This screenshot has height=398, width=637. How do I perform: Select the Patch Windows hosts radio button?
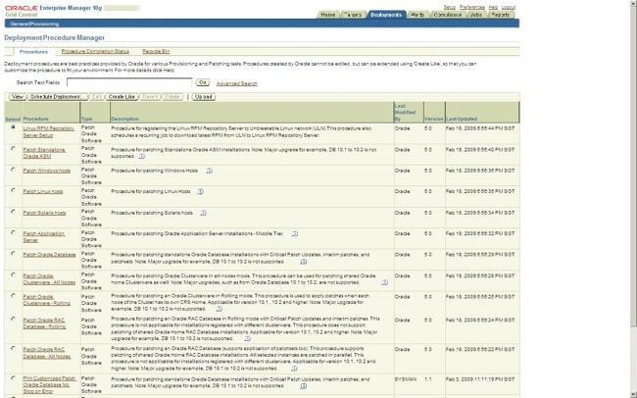pyautogui.click(x=13, y=170)
